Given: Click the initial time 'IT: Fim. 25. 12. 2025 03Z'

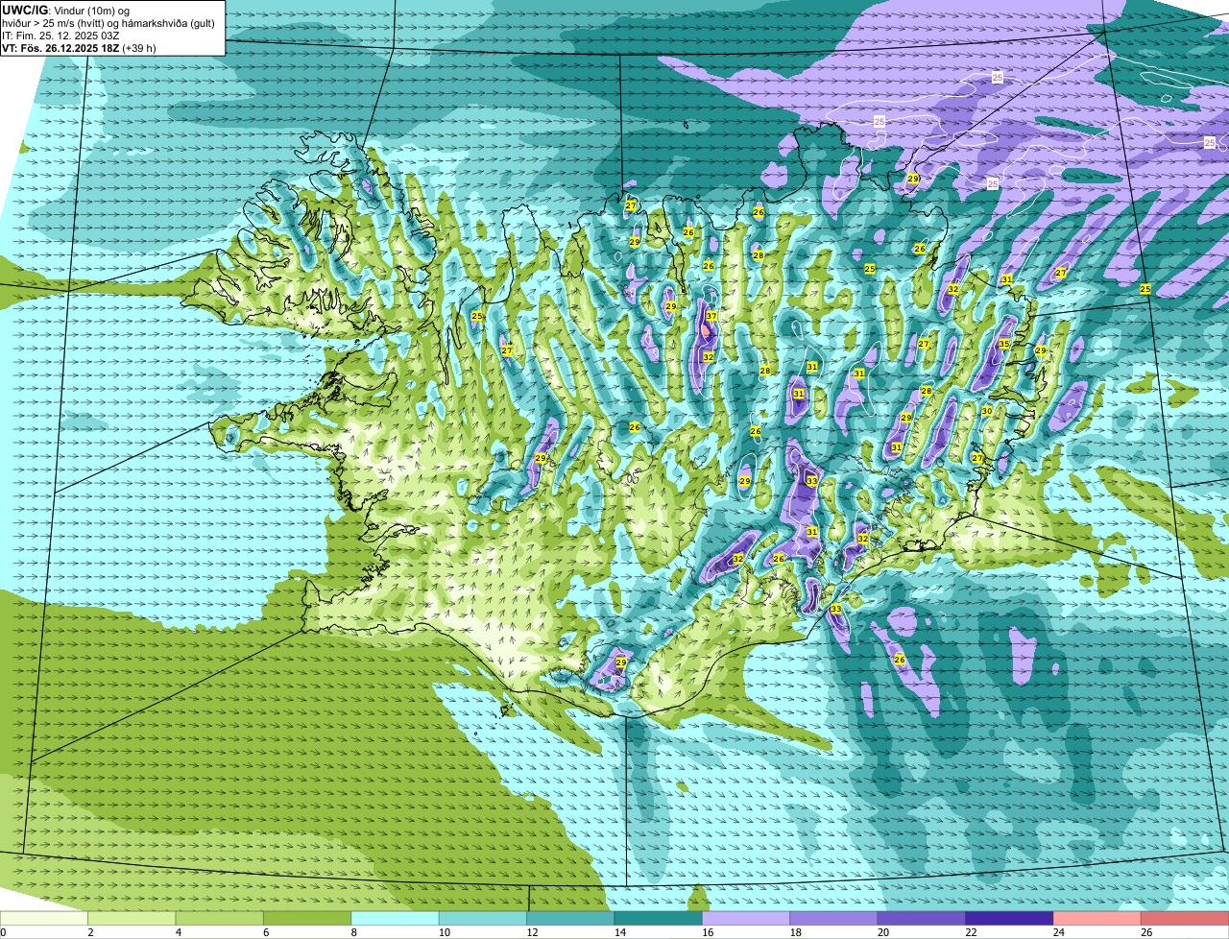Looking at the screenshot, I should point(60,35).
